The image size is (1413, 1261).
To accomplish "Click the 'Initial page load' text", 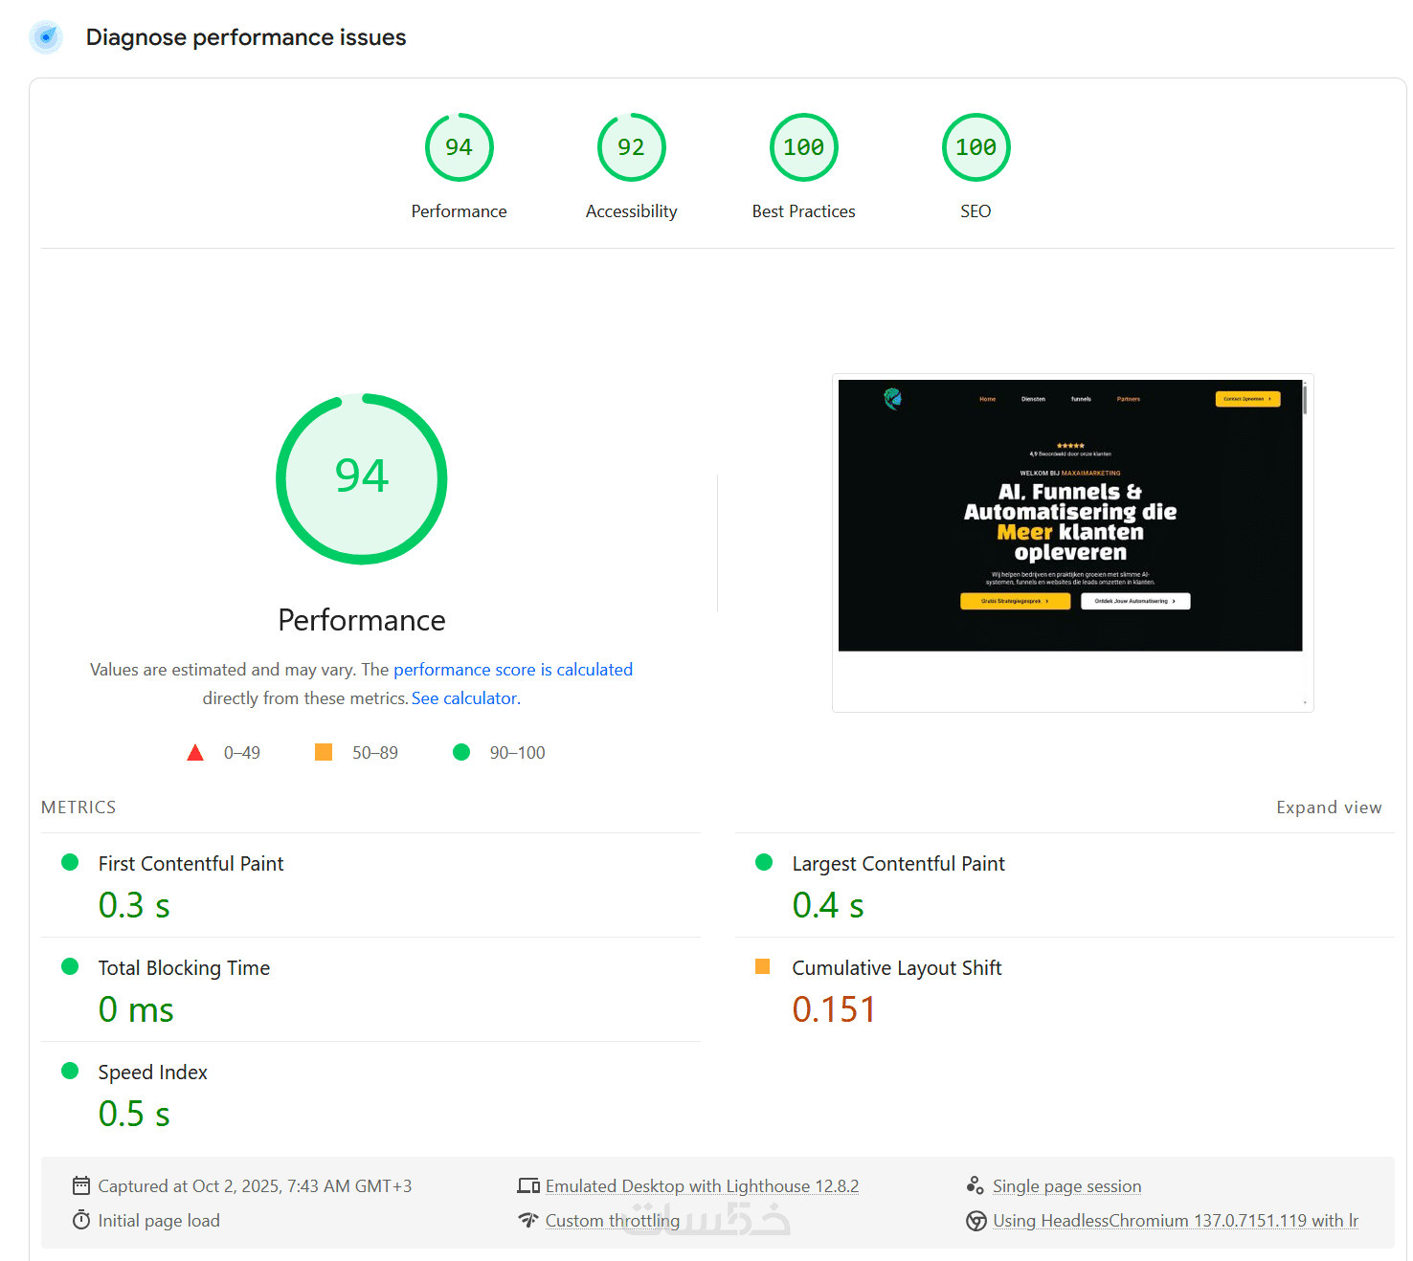I will [x=159, y=1221].
